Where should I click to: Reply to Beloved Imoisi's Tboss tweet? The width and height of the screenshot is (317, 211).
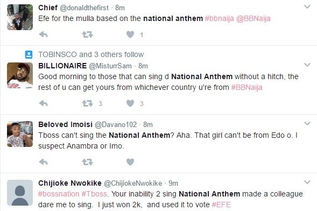(x=43, y=162)
